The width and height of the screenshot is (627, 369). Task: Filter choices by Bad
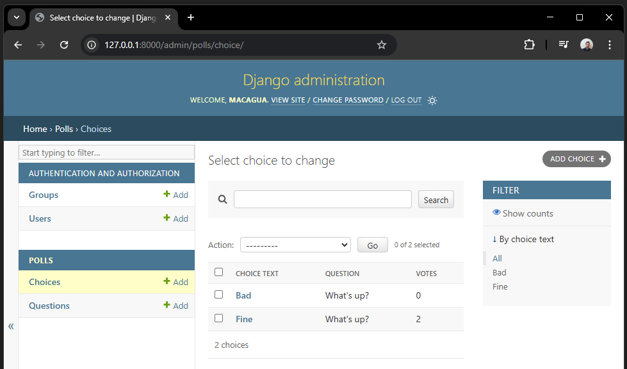click(500, 273)
